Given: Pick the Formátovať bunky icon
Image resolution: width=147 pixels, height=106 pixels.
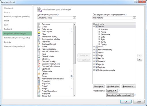Looking at the screenshot, I should point(39,37).
